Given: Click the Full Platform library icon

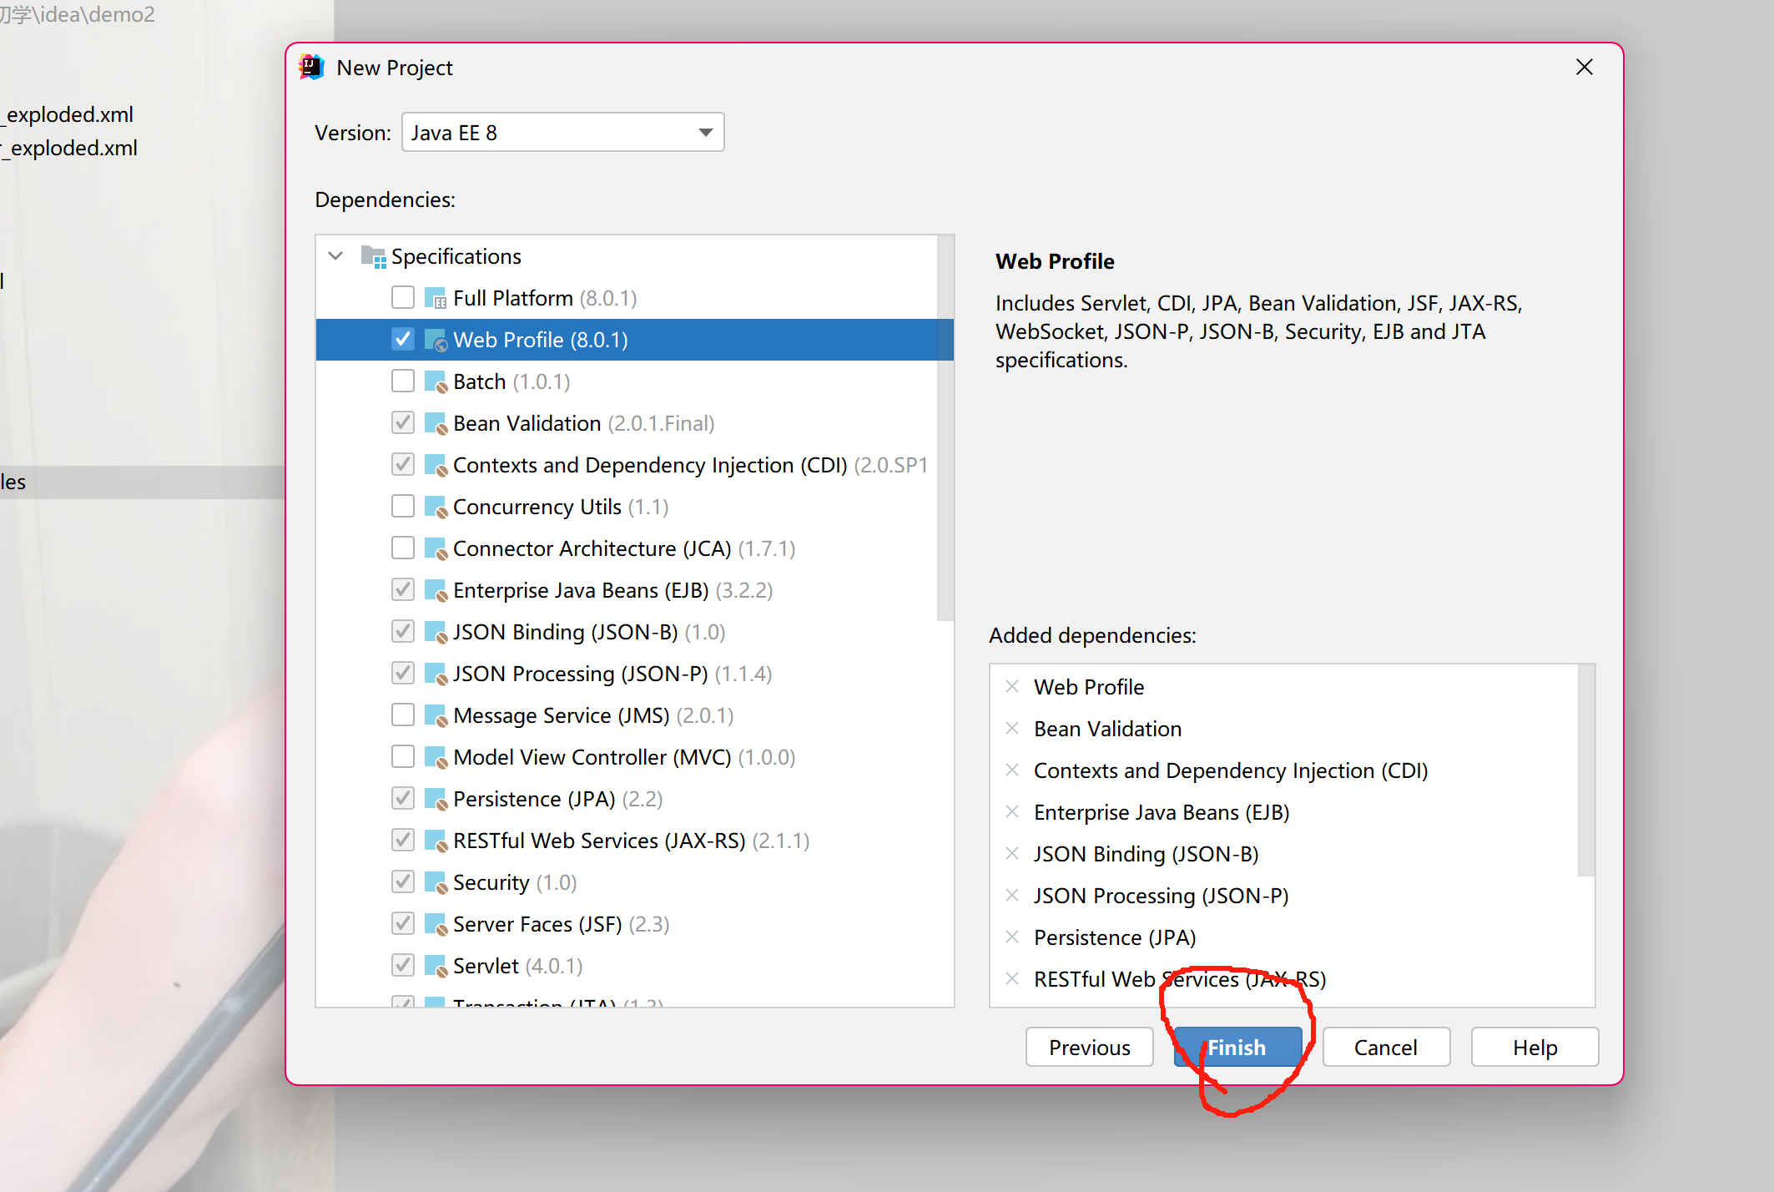Looking at the screenshot, I should [x=435, y=298].
